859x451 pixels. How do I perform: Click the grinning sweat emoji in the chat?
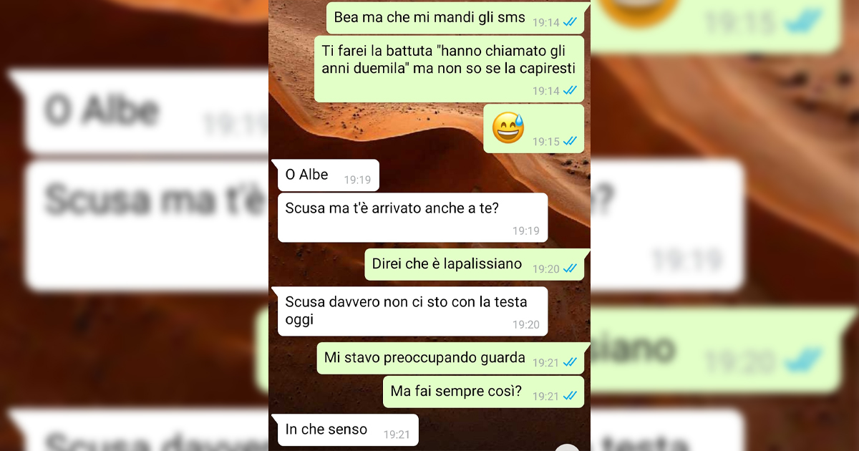[508, 127]
